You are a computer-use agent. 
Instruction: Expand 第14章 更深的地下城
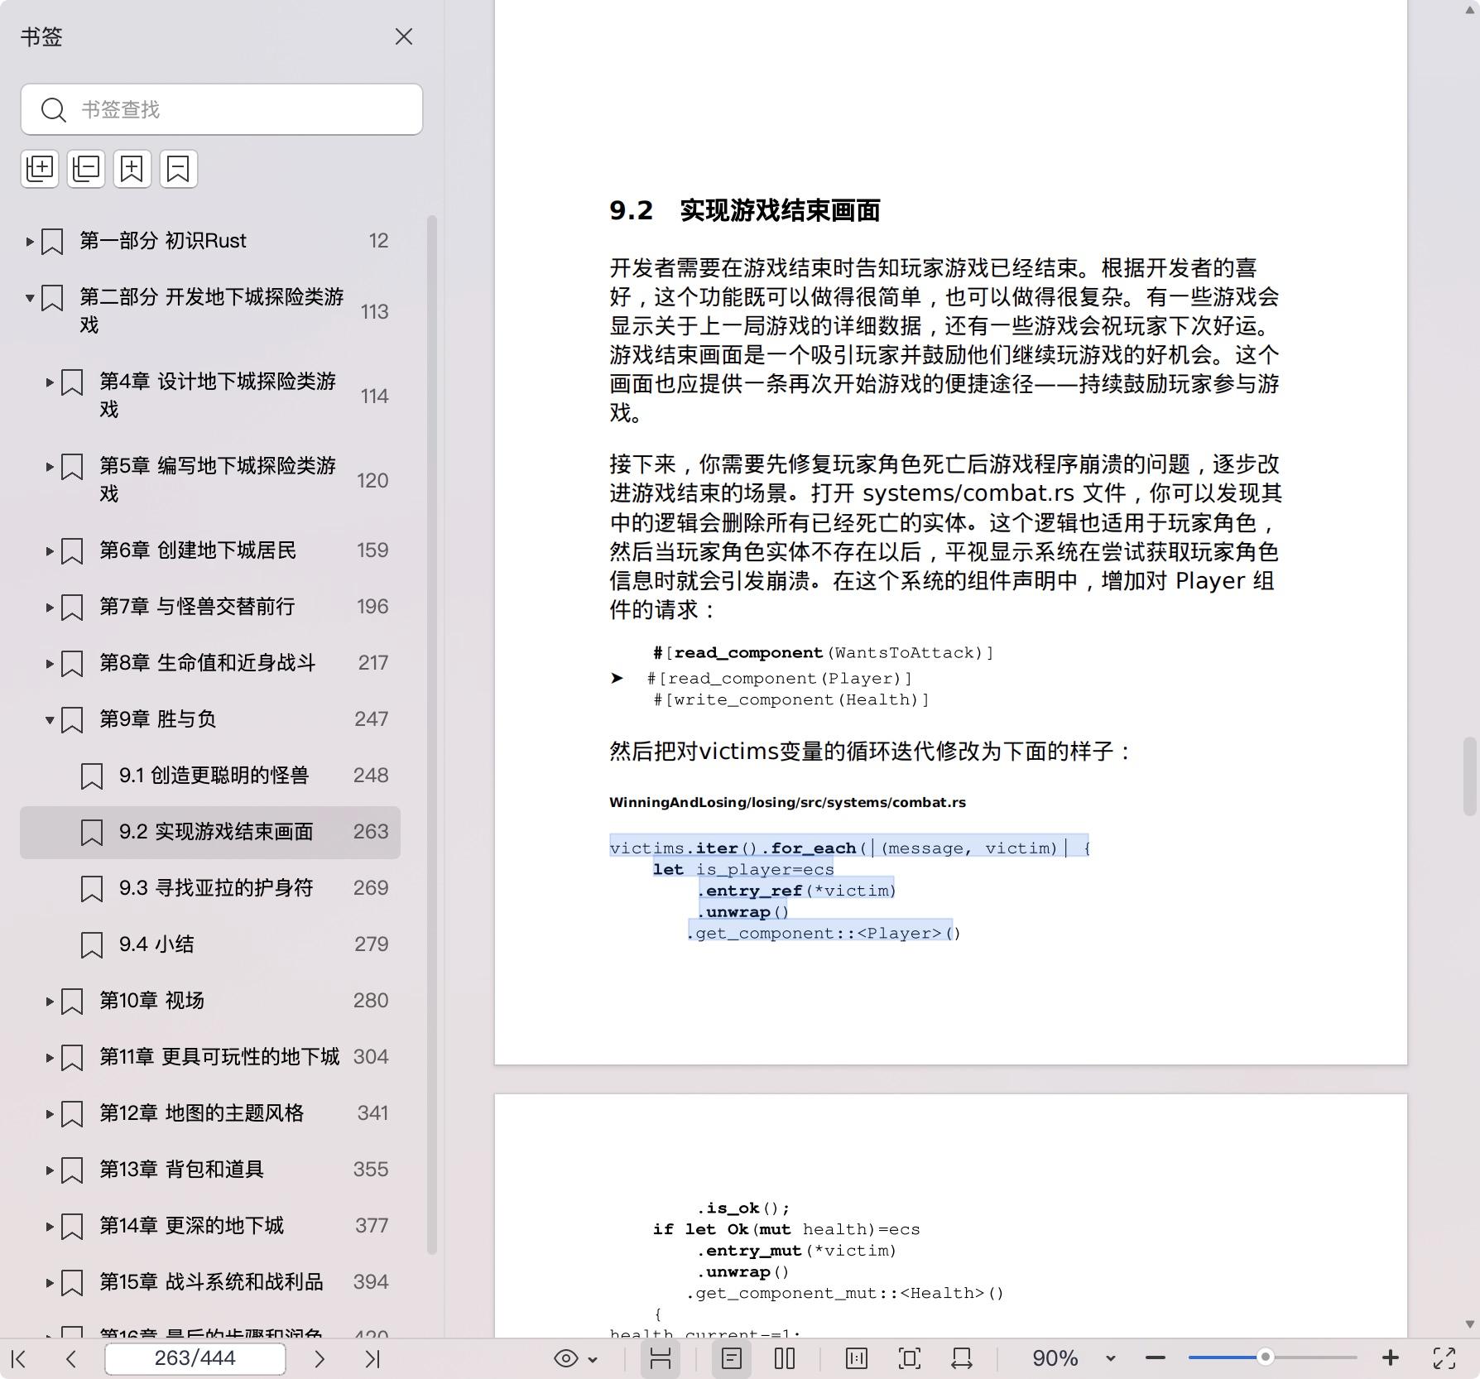tap(50, 1227)
